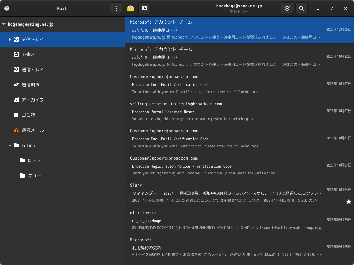Screen dimensions: 354x265
Task: Compose a new message with the plus button
Action: tap(145, 8)
